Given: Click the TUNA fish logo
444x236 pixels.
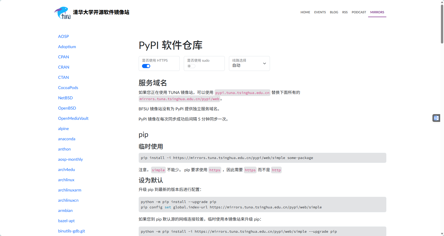Looking at the screenshot, I should tap(62, 13).
